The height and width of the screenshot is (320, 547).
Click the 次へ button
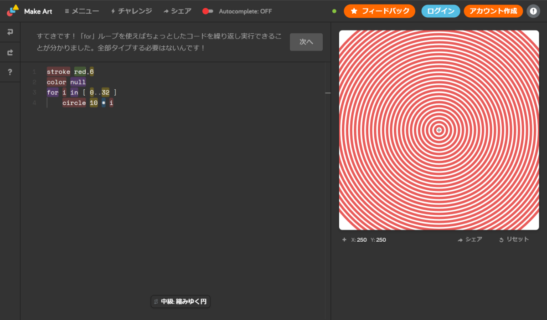[306, 41]
